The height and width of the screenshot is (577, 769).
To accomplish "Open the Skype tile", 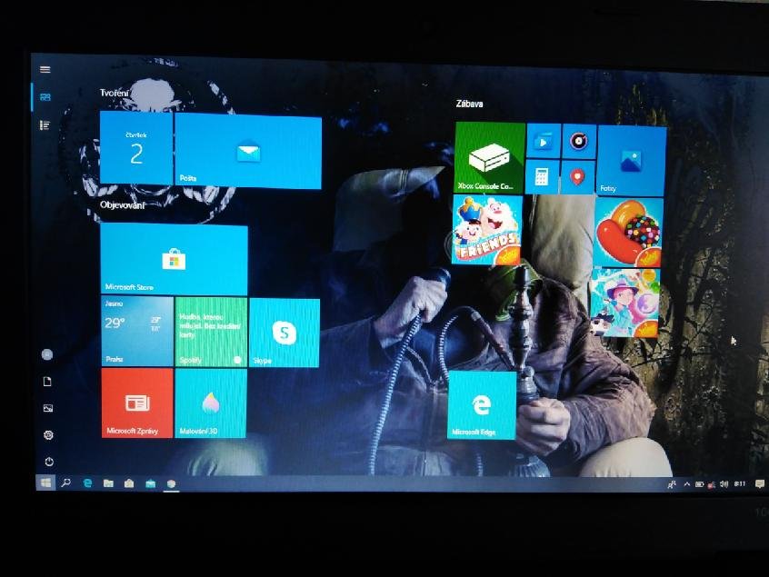I will (285, 333).
